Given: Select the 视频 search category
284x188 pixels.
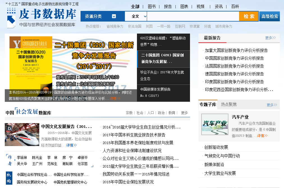Looking at the screenshot, I should point(200,6).
